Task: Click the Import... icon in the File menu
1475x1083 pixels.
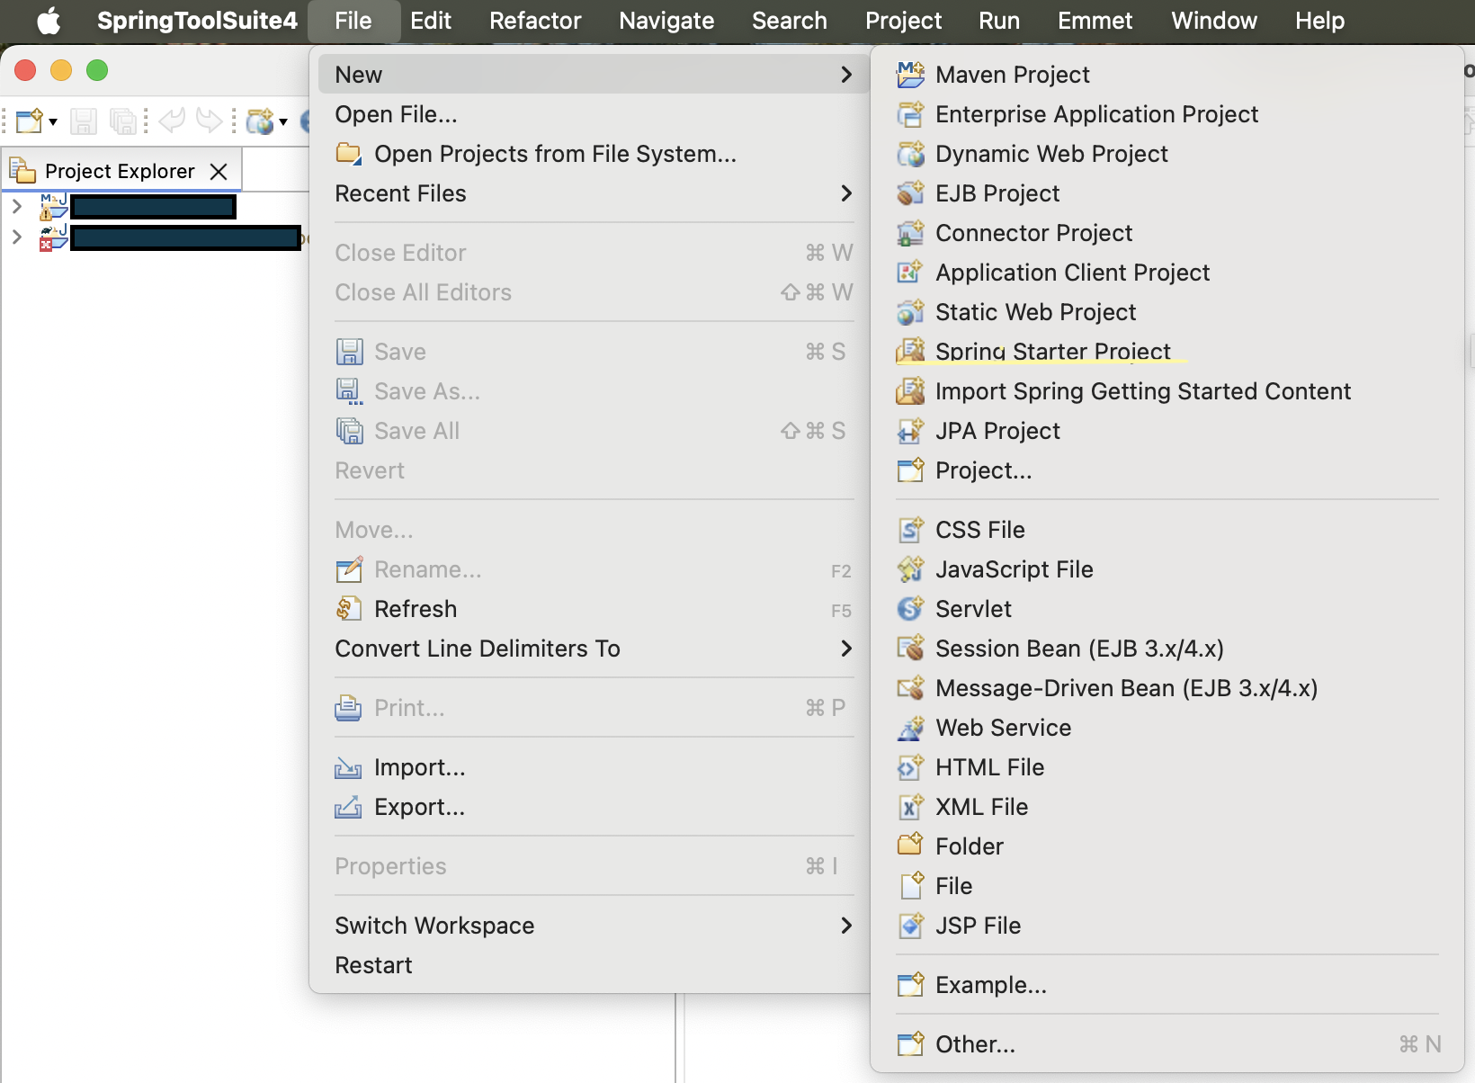Action: click(x=349, y=767)
